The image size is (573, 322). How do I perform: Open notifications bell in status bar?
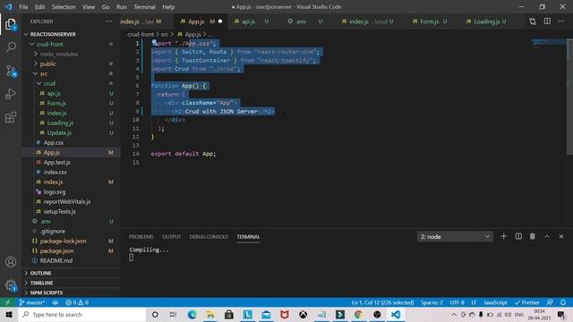[x=563, y=302]
